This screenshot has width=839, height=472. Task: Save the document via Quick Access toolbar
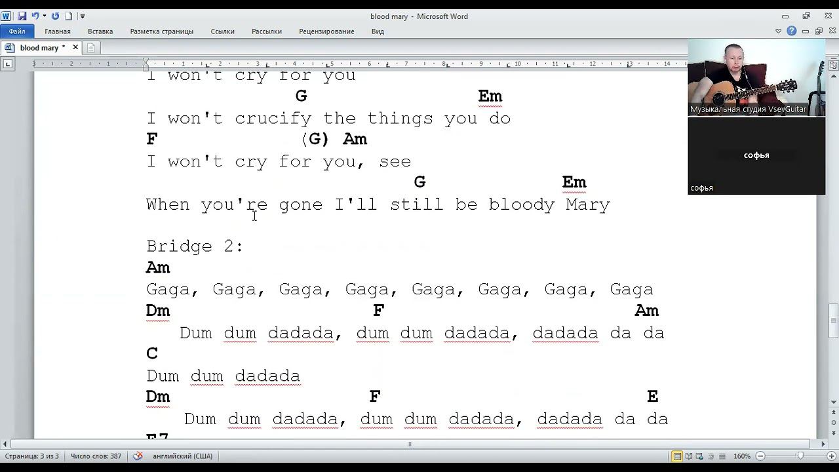click(x=22, y=16)
